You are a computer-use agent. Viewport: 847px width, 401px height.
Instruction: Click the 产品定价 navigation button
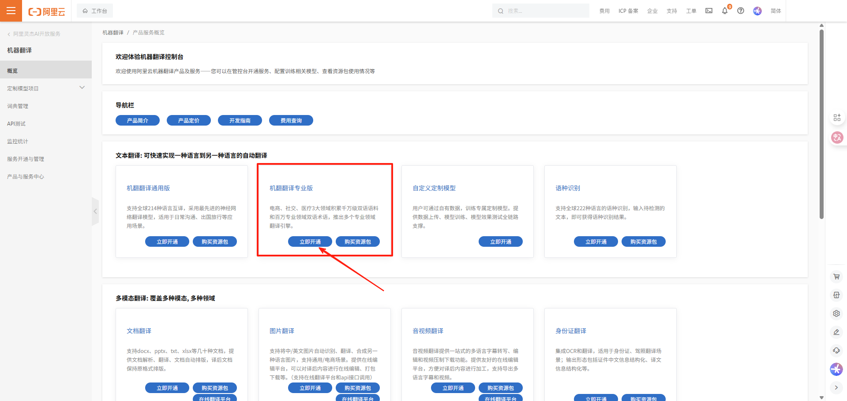189,120
